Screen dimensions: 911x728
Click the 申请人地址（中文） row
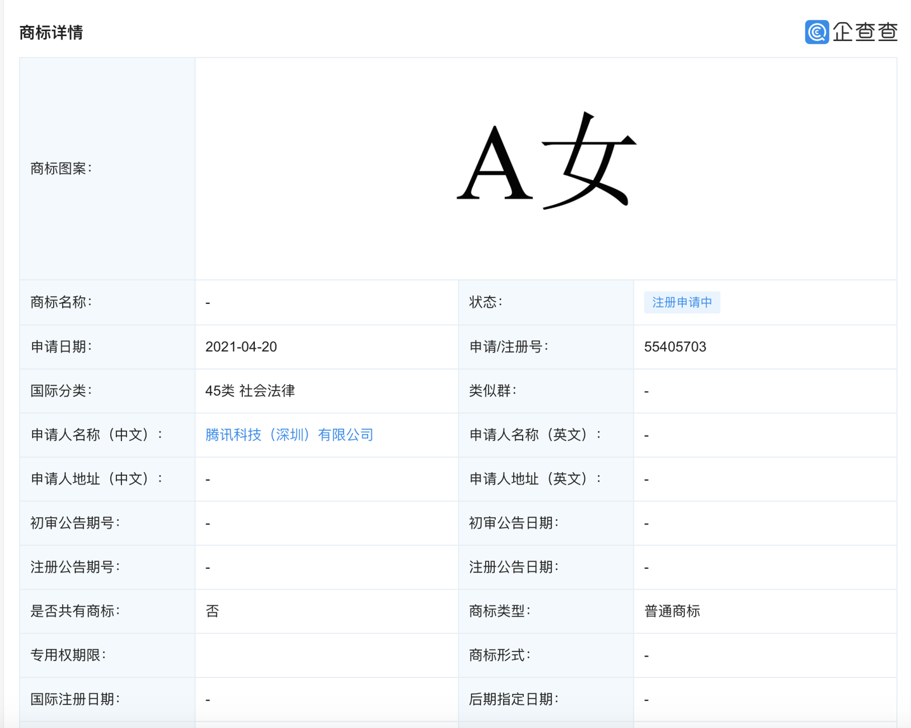96,479
